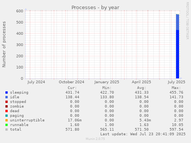Click the idle legend color square
191x143 pixels.
point(7,97)
